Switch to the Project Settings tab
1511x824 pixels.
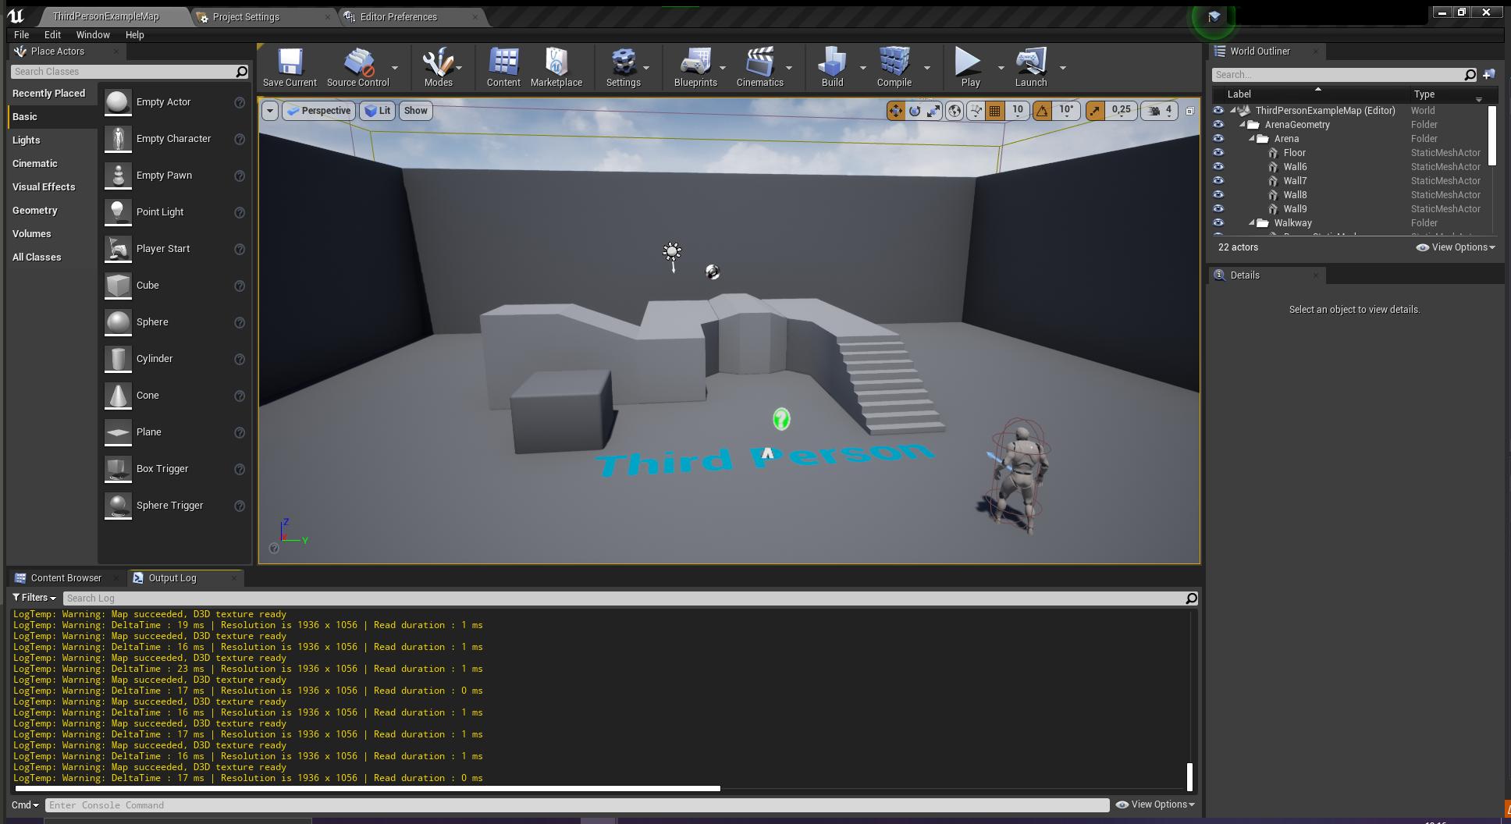(x=265, y=16)
